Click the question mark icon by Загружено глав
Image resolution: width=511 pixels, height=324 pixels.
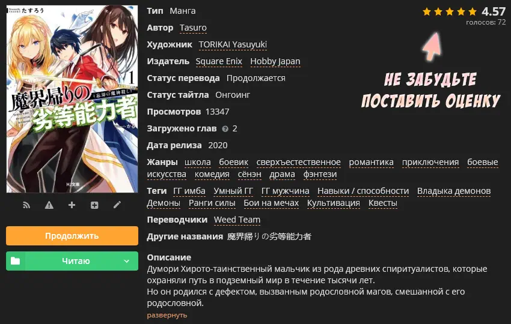(225, 129)
